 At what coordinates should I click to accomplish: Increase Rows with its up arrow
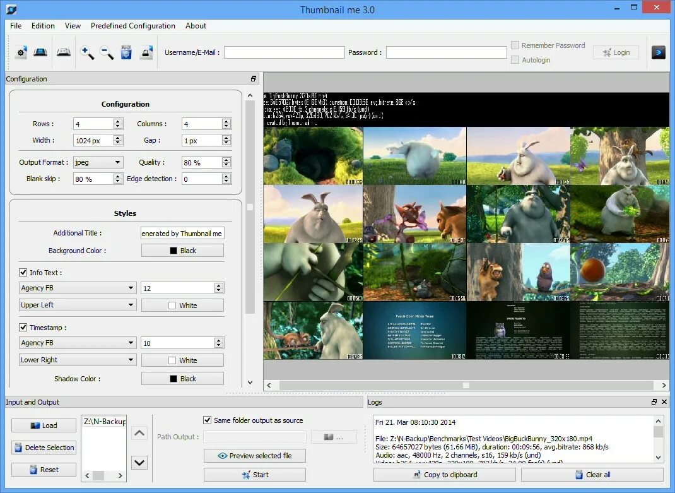(118, 121)
